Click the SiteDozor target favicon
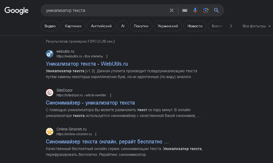The height and width of the screenshot is (163, 273). [x=50, y=93]
